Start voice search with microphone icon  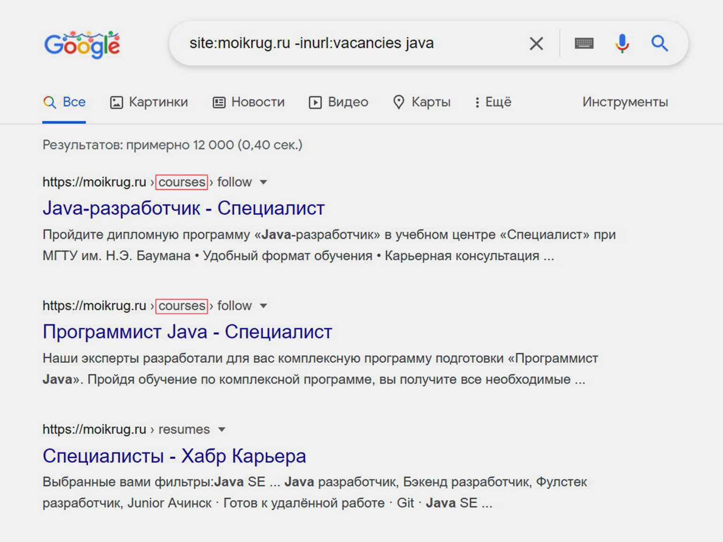[x=622, y=44]
